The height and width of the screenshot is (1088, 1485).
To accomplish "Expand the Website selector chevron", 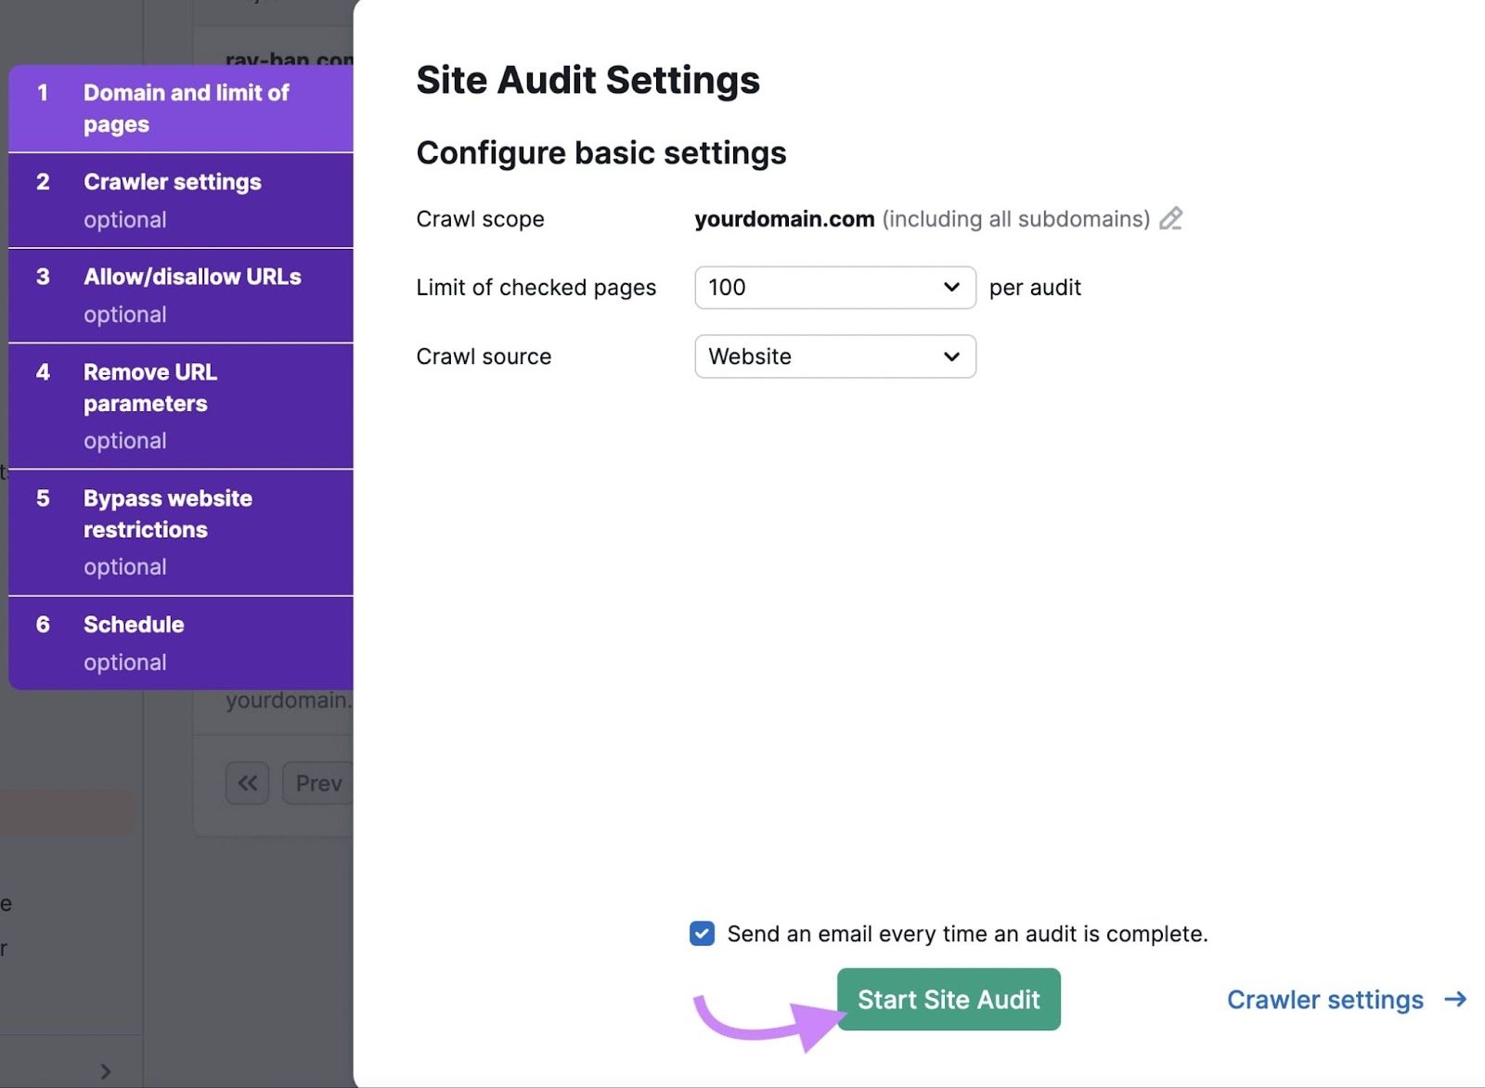I will pyautogui.click(x=950, y=356).
